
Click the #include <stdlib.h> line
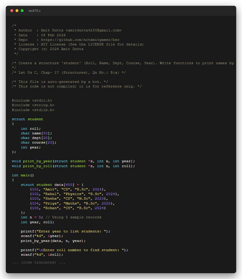pyautogui.click(x=33, y=110)
